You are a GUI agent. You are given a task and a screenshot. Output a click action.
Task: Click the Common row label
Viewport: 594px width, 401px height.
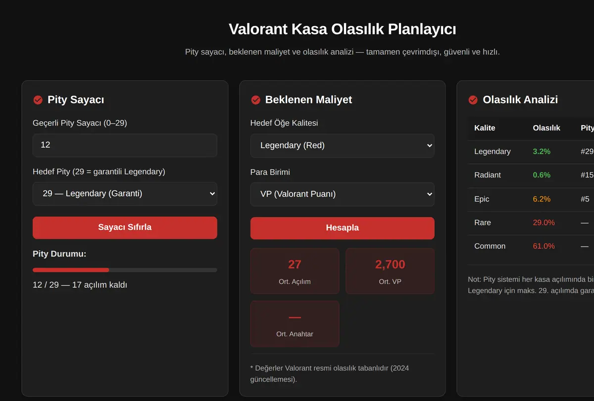490,246
